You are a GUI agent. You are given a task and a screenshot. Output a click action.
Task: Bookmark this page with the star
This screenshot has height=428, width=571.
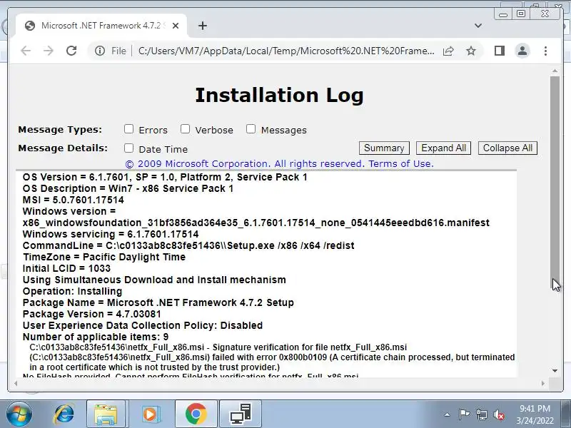pos(471,51)
